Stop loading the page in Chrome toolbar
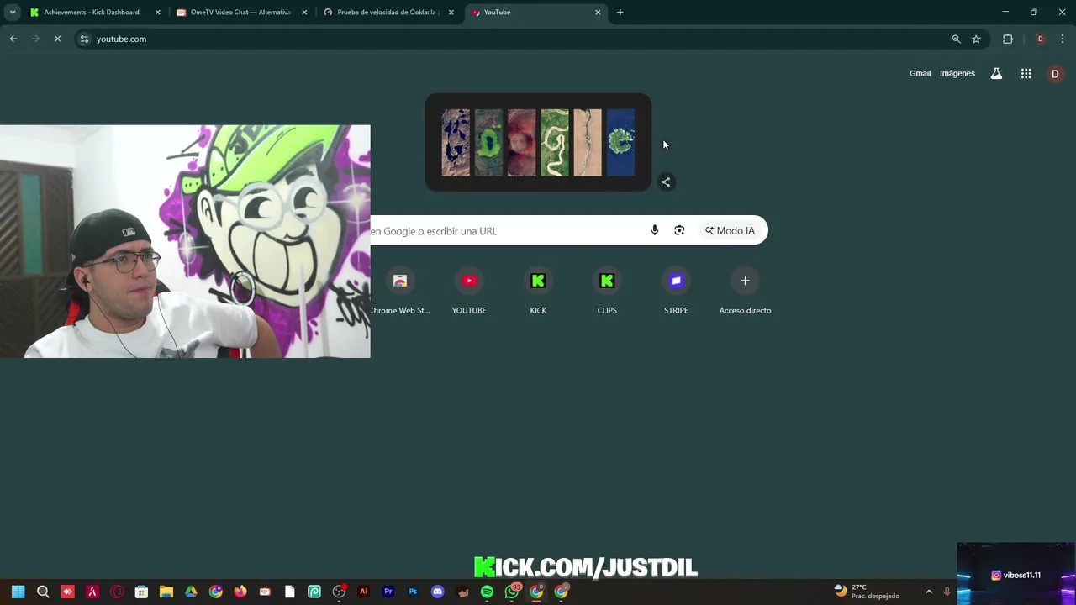Screen dimensions: 1076x605 pos(57,39)
